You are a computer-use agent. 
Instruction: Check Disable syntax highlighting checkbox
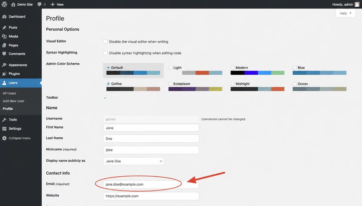105,53
